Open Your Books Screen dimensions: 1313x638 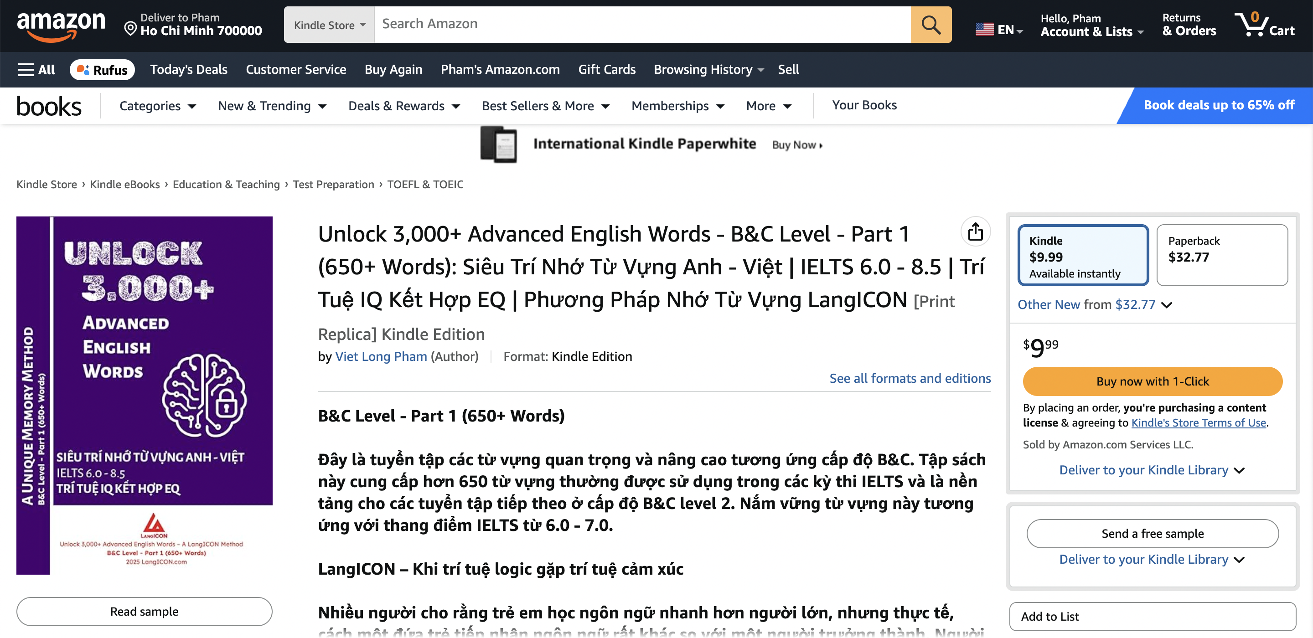864,105
